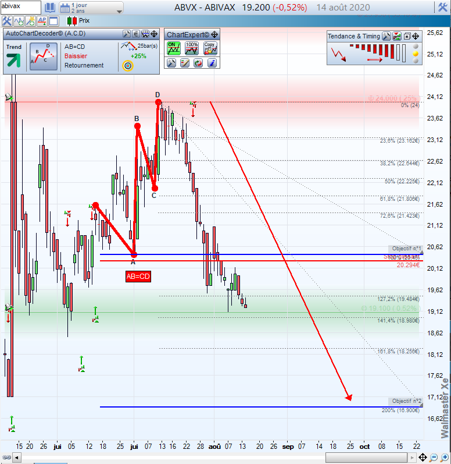This screenshot has height=464, width=451.
Task: Click the Tendance & Timing panel move handle
Action: tap(416, 36)
